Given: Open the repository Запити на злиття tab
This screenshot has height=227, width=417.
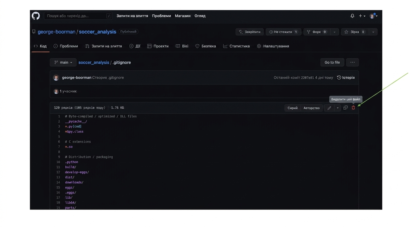Looking at the screenshot, I should click(104, 46).
